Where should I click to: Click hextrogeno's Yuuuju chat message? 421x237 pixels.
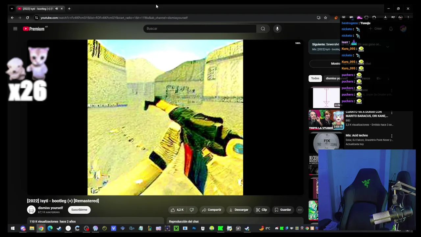(x=356, y=23)
